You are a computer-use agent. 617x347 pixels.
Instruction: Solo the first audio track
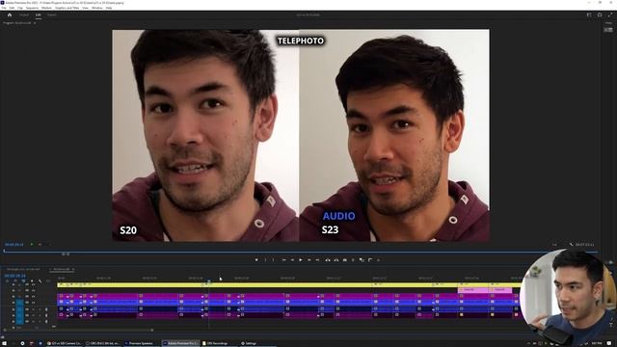tap(40, 308)
